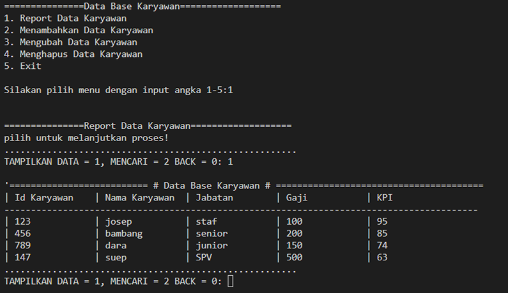Click the Id cell '456'
The image size is (508, 293).
[x=22, y=234]
